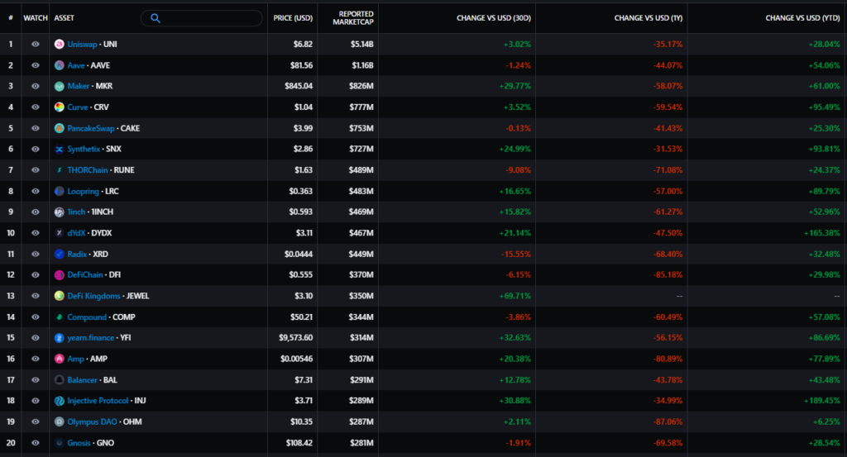Image resolution: width=847 pixels, height=457 pixels.
Task: Click the PancakeSwap logo icon
Action: coord(60,128)
